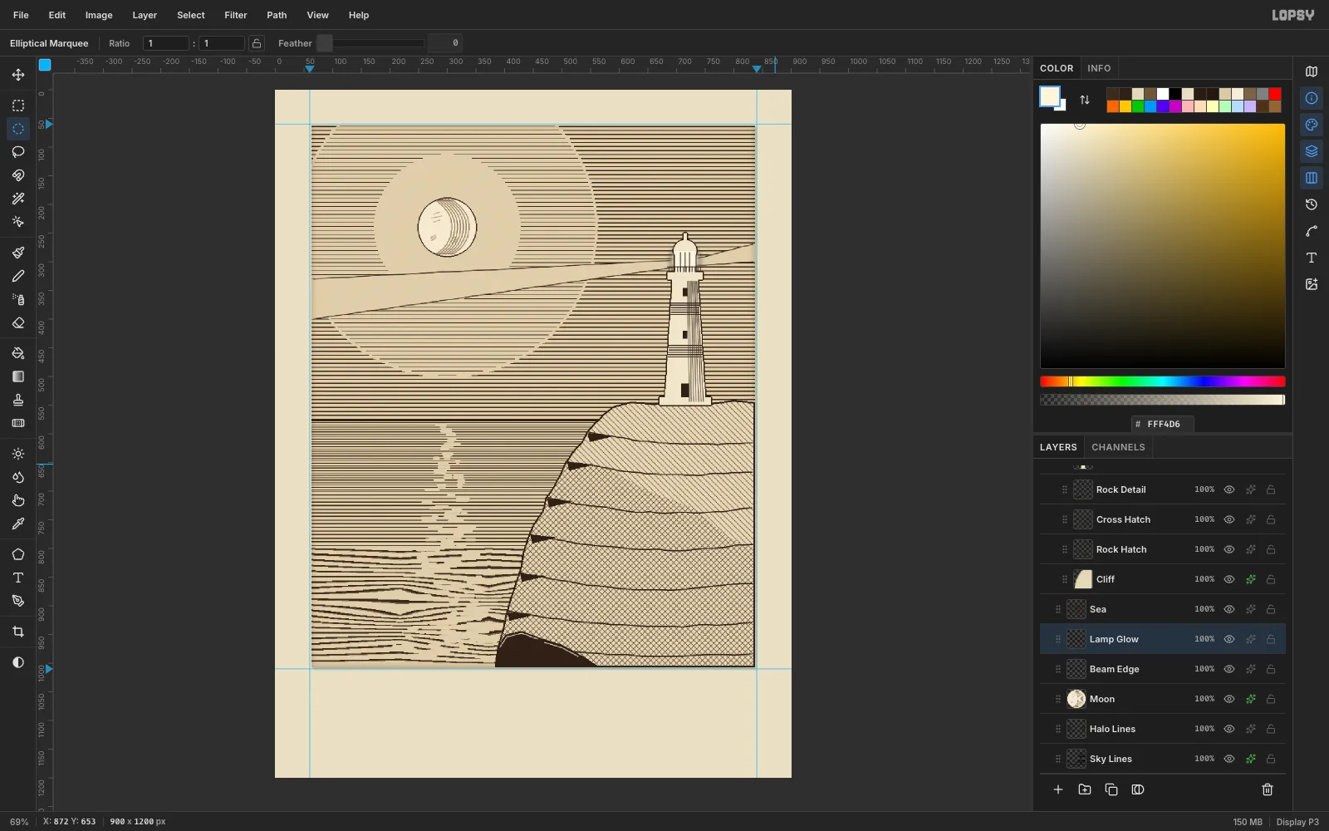The image size is (1329, 831).
Task: Switch to the Channels tab
Action: click(1118, 447)
